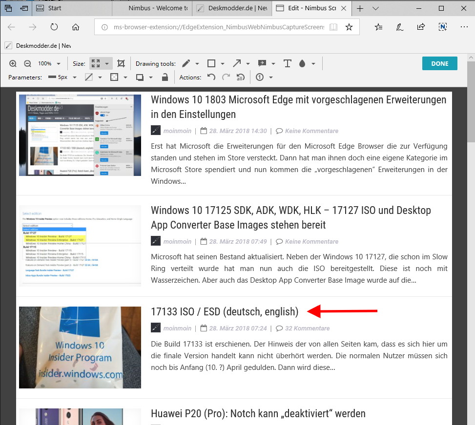This screenshot has width=475, height=425.
Task: Select the numbered step marker tool
Action: pos(260,77)
